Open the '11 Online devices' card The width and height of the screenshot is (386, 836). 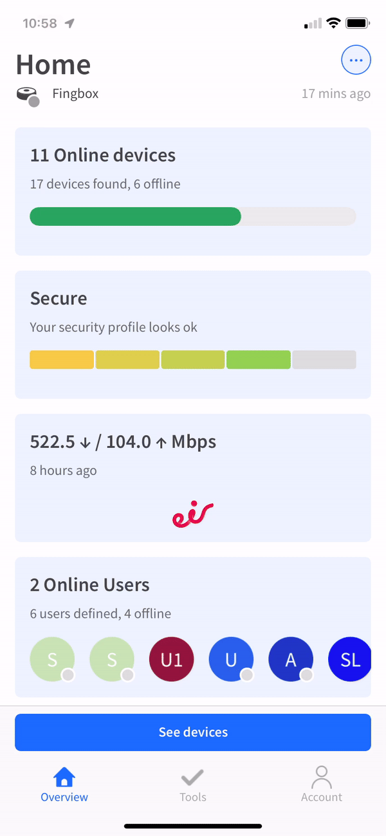[x=192, y=190]
